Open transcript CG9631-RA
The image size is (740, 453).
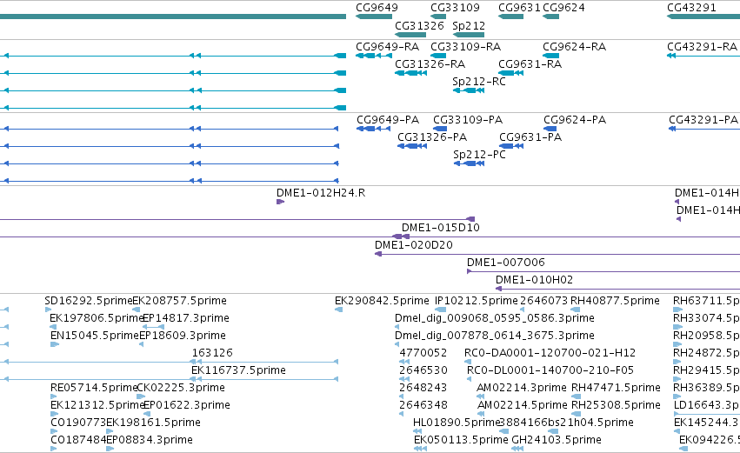tap(530, 64)
